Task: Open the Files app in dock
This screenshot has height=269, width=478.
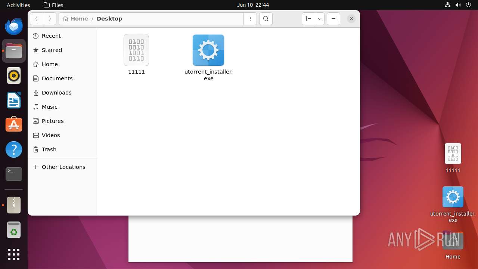Action: point(14,51)
